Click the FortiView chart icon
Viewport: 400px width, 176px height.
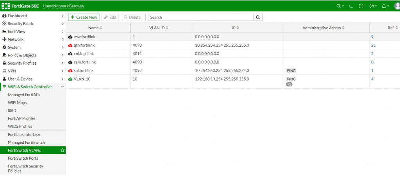point(4,32)
